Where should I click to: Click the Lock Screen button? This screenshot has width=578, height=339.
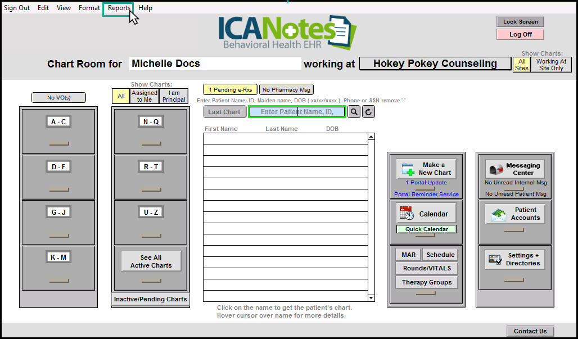[x=520, y=22]
